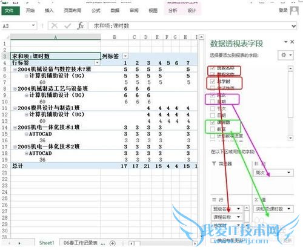Click the formula bar cancel X icon
This screenshot has height=250, width=303.
pos(55,26)
